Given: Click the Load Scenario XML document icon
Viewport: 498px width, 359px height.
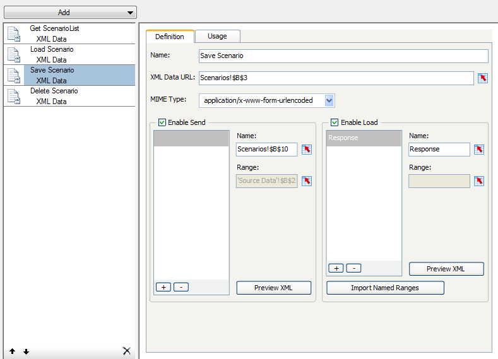Looking at the screenshot, I should pos(14,55).
